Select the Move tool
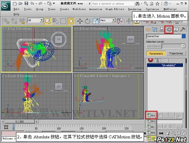This screenshot has height=143, width=189. click(x=80, y=21)
